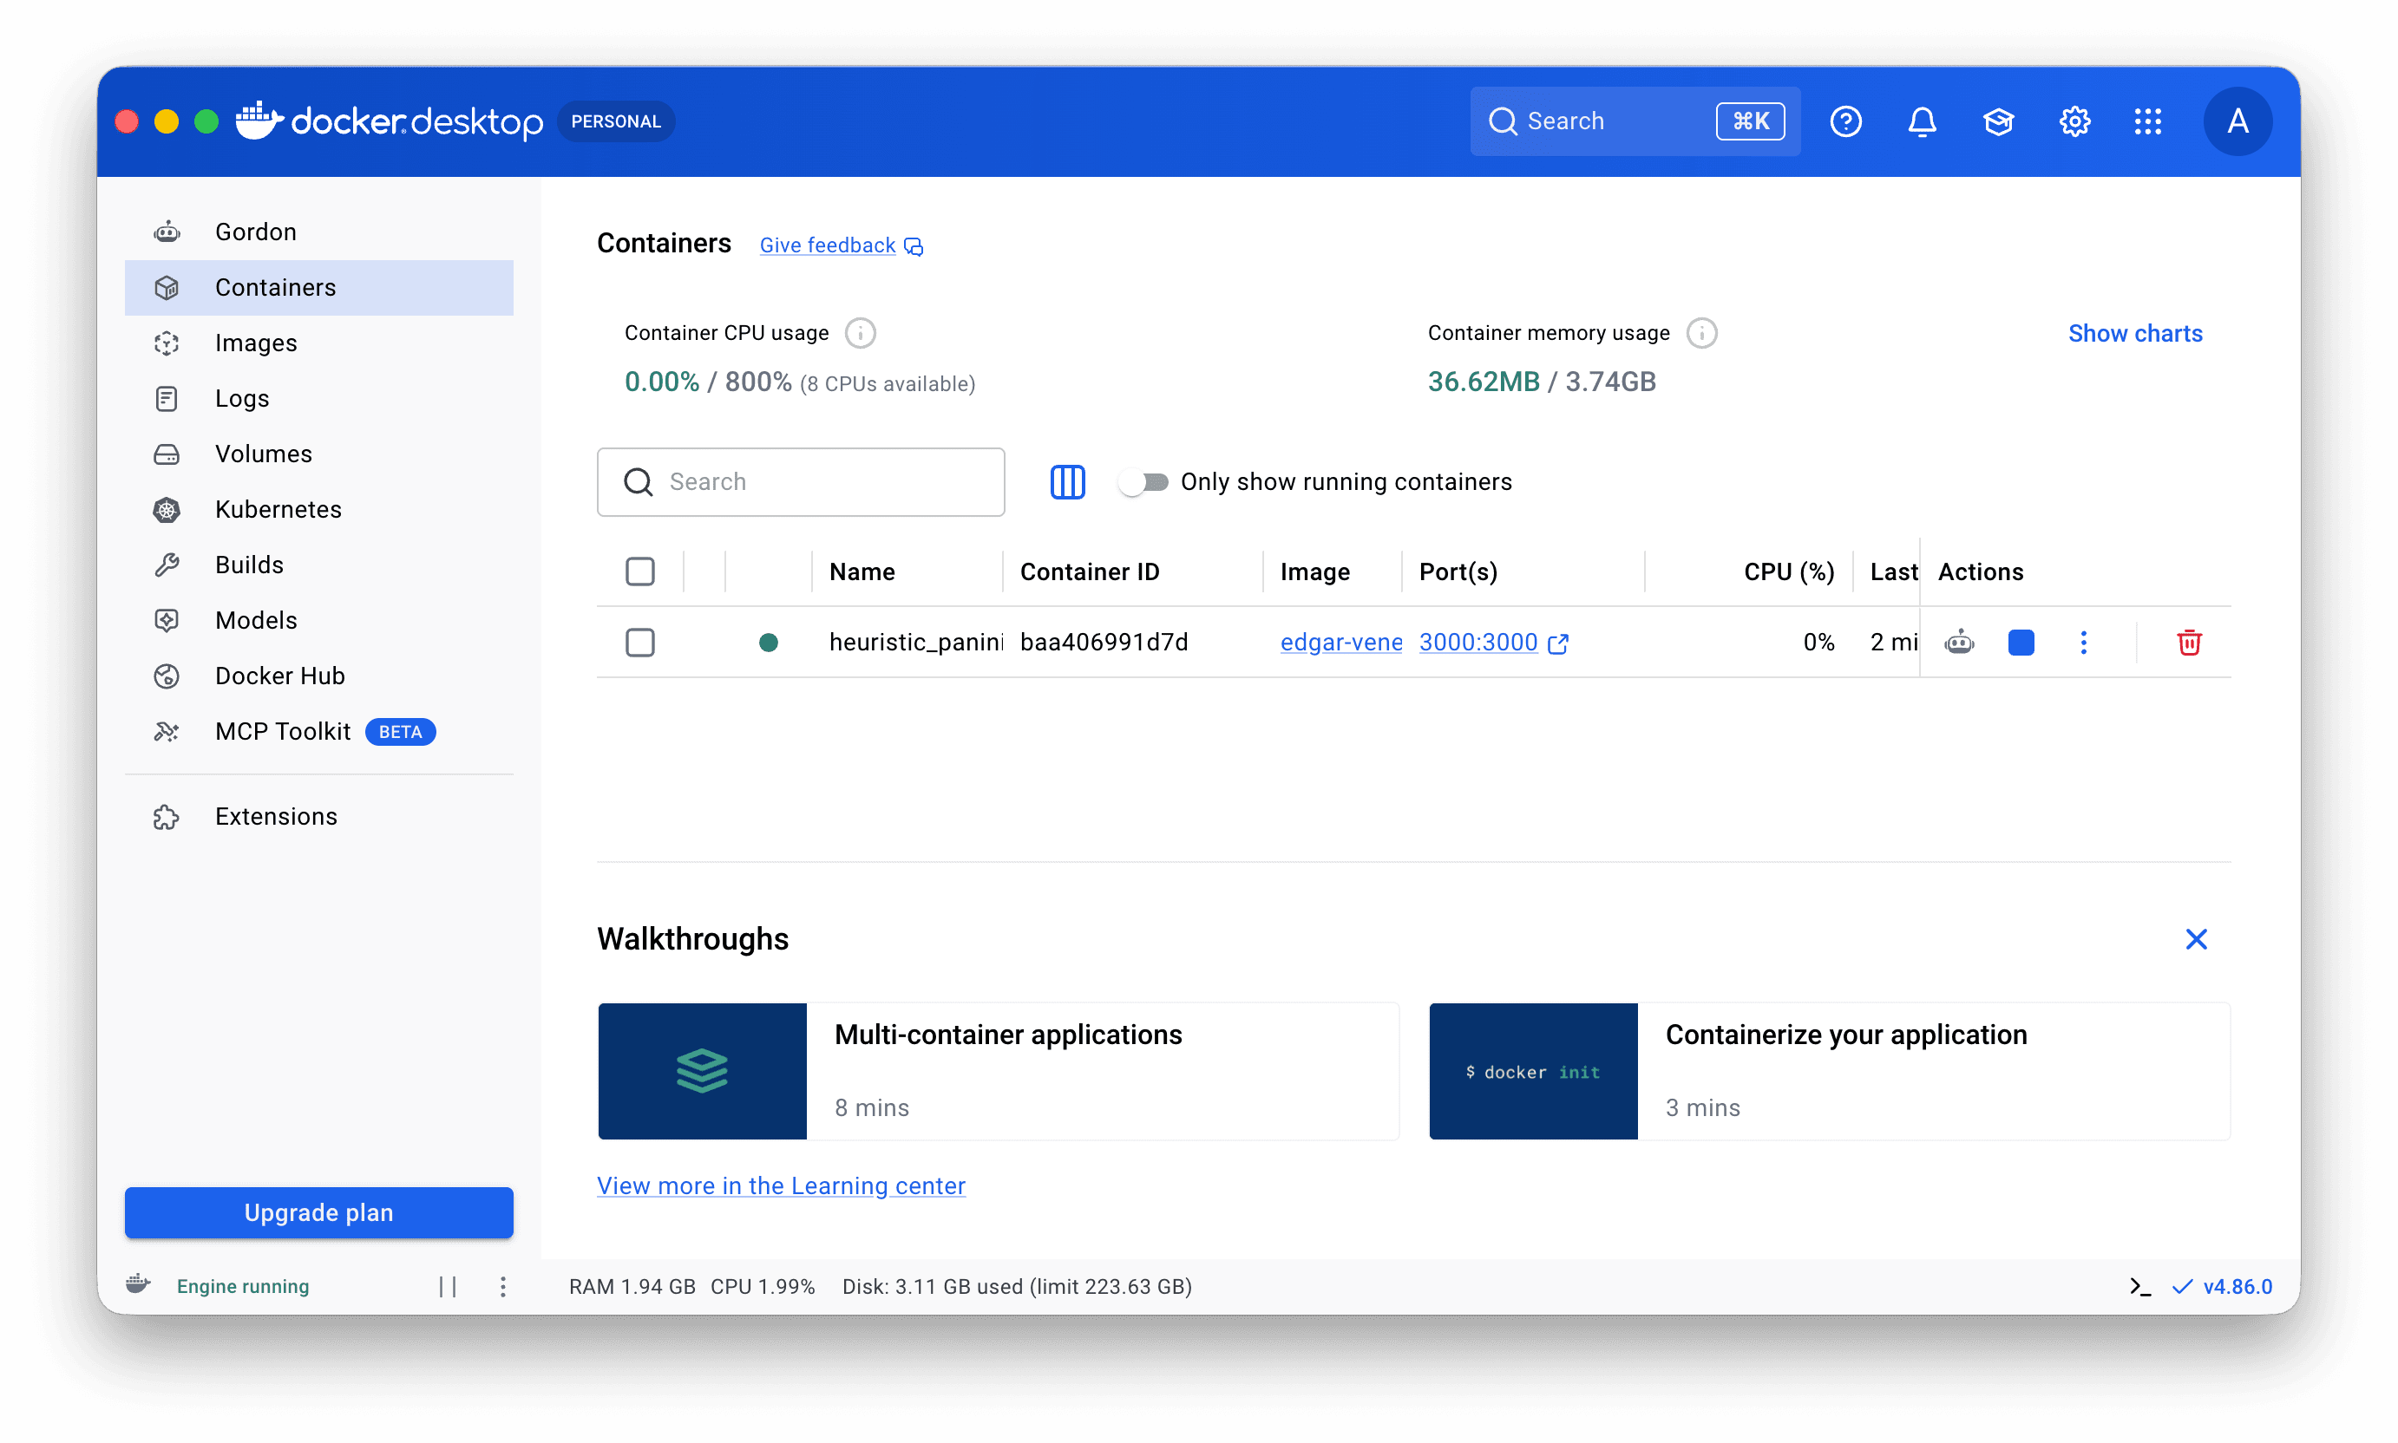
Task: Ask Gordon about the heuristic_panini container
Action: 1958,643
